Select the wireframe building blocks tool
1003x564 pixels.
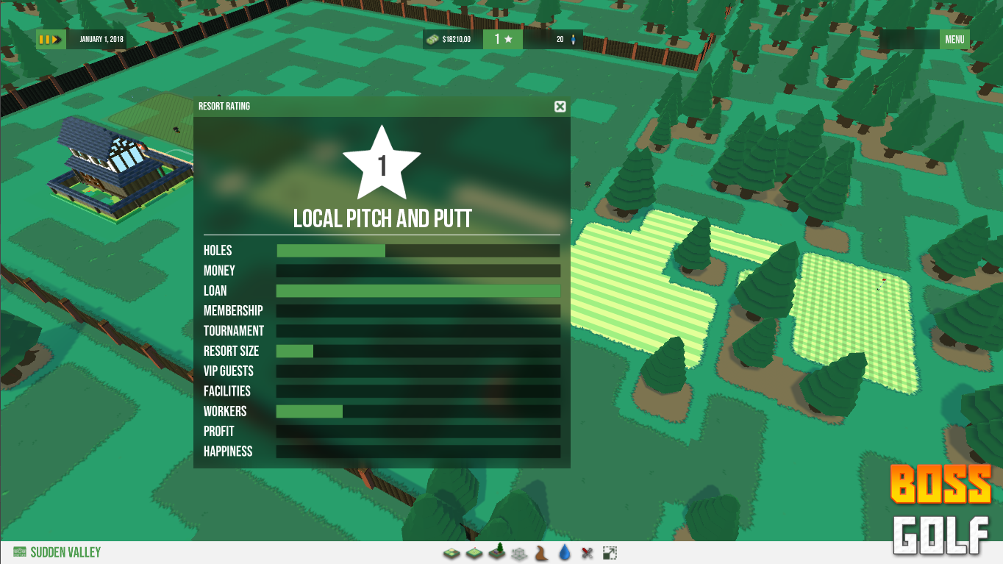pyautogui.click(x=520, y=553)
